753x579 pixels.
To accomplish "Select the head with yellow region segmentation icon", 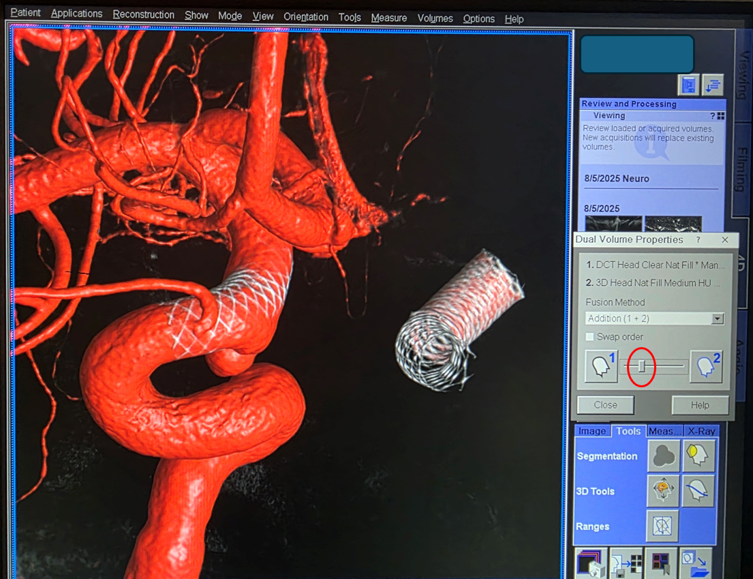I will [698, 456].
